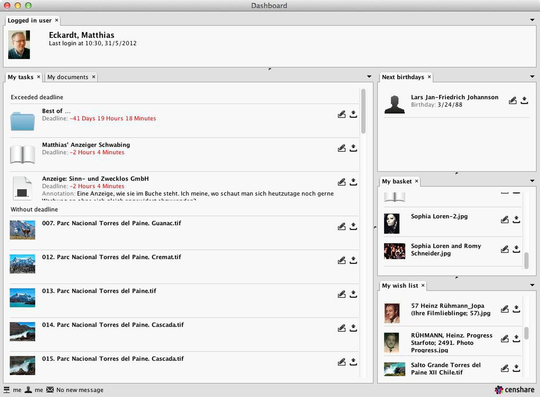Screen dimensions: 540x397
Task: Click the My tasks vertical scrollbar
Action: point(363,111)
